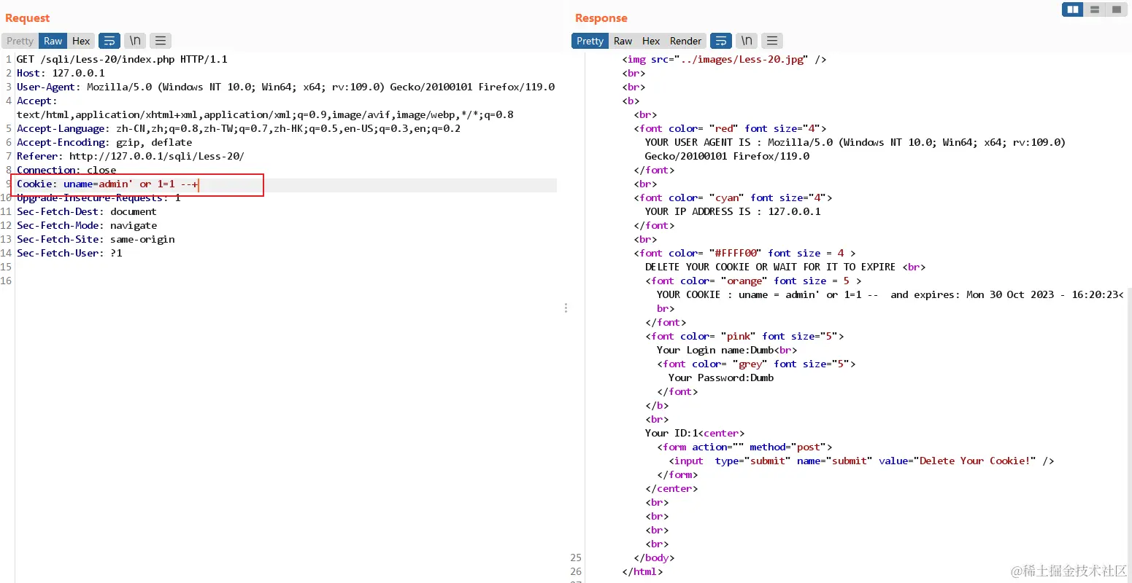The height and width of the screenshot is (583, 1132).
Task: Click the 'DELETE YOUR COOKIE OR WAIT' response line
Action: [x=785, y=267]
